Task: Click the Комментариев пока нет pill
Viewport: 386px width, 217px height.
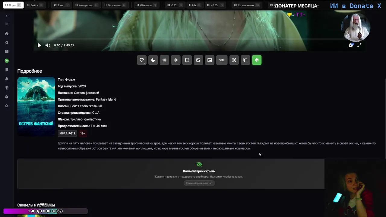Action: pyautogui.click(x=199, y=183)
